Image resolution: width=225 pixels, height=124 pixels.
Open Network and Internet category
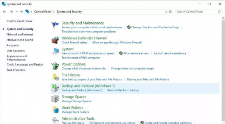click(x=20, y=34)
